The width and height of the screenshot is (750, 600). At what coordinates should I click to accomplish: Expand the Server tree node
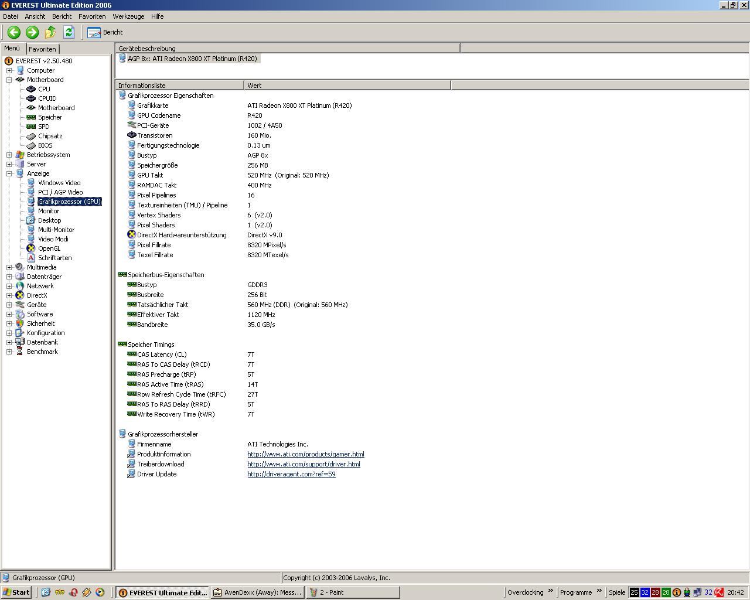(x=9, y=164)
